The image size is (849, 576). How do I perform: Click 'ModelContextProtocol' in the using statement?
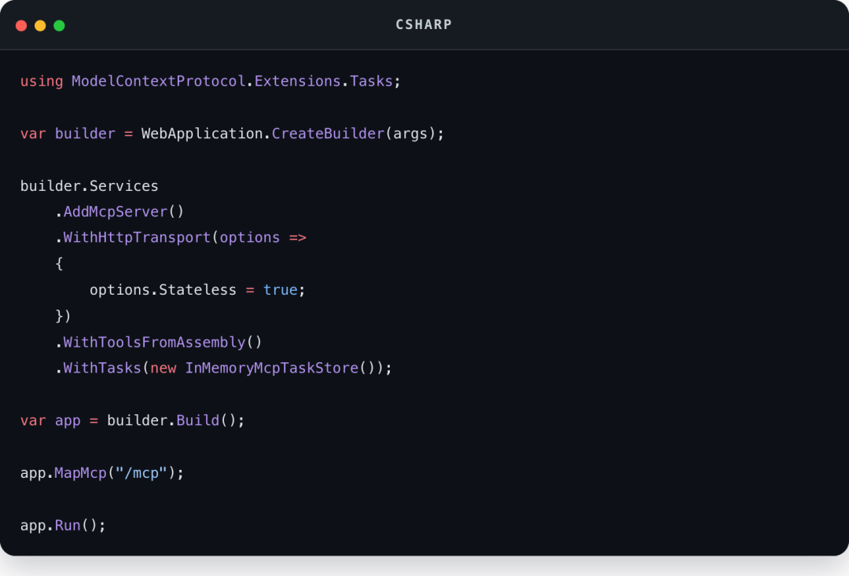[x=159, y=81]
